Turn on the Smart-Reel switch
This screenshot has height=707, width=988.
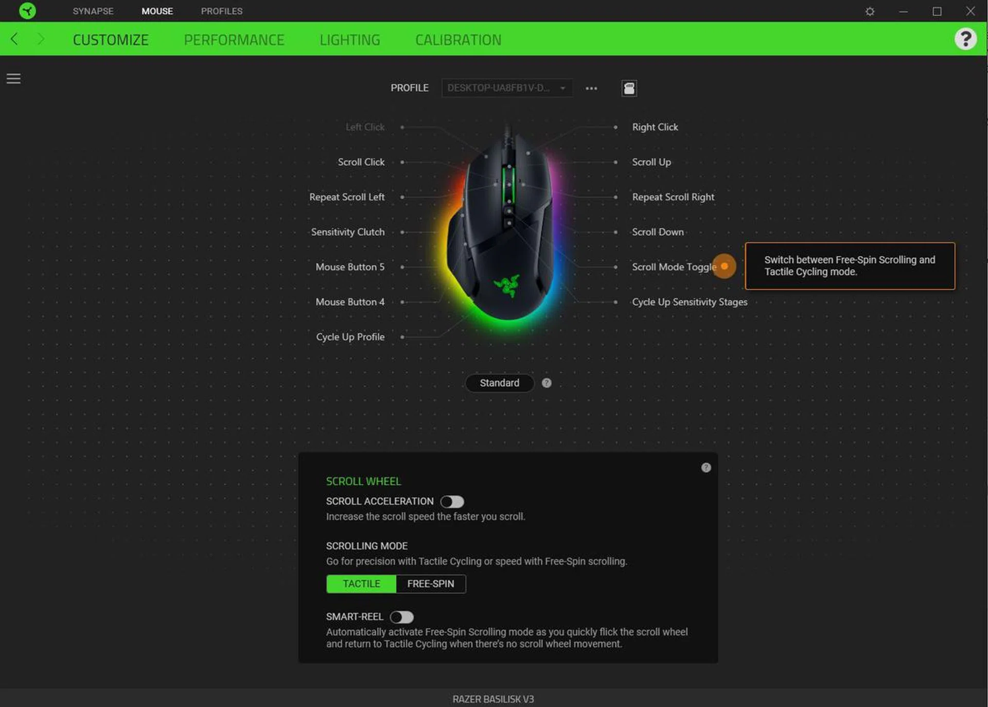click(x=402, y=616)
